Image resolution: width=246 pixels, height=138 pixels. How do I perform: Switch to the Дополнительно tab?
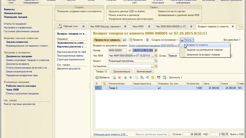(x=122, y=72)
